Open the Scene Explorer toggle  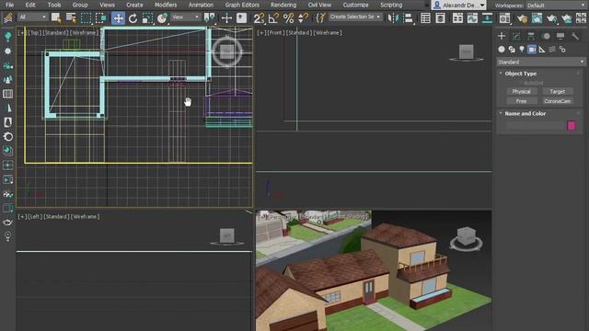pyautogui.click(x=425, y=17)
